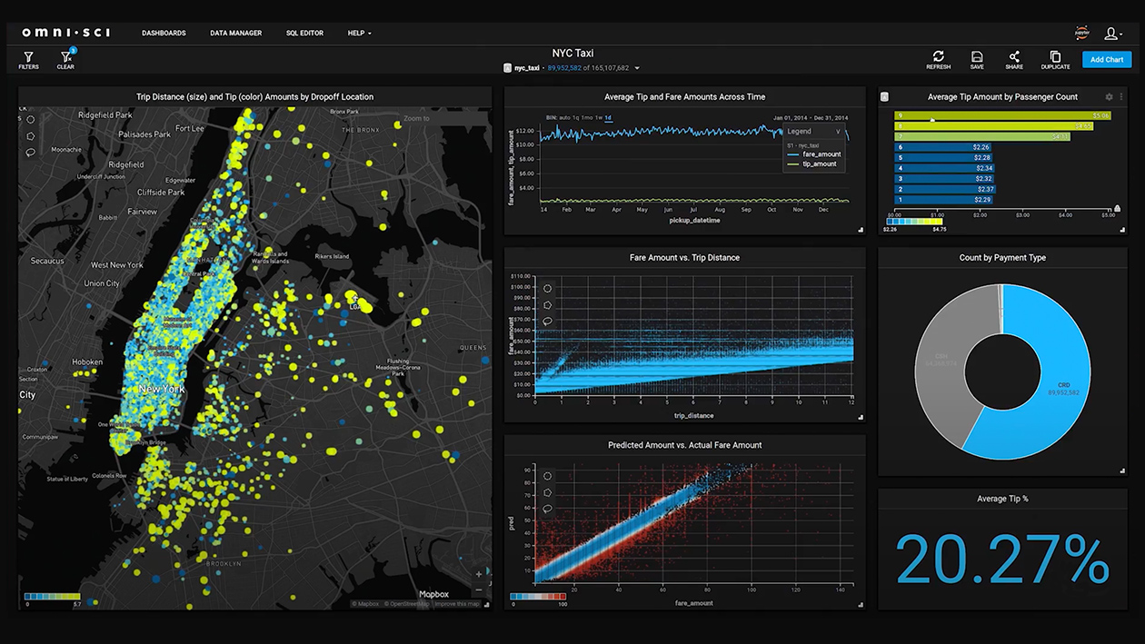This screenshot has width=1145, height=644.
Task: Duplicate the current dashboard
Action: (1055, 60)
